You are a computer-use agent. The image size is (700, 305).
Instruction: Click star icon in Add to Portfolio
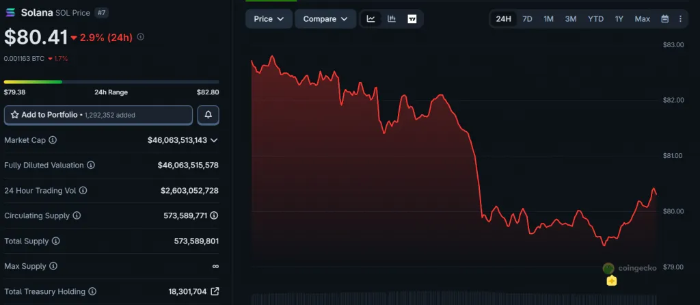click(x=15, y=115)
